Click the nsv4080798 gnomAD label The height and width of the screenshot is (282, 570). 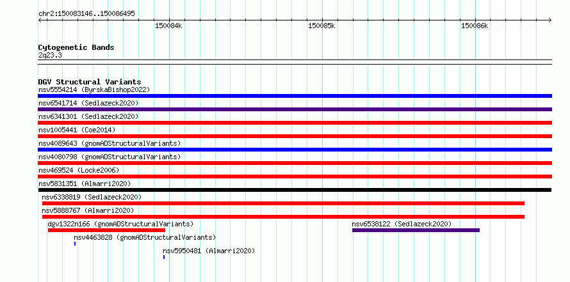tap(110, 157)
